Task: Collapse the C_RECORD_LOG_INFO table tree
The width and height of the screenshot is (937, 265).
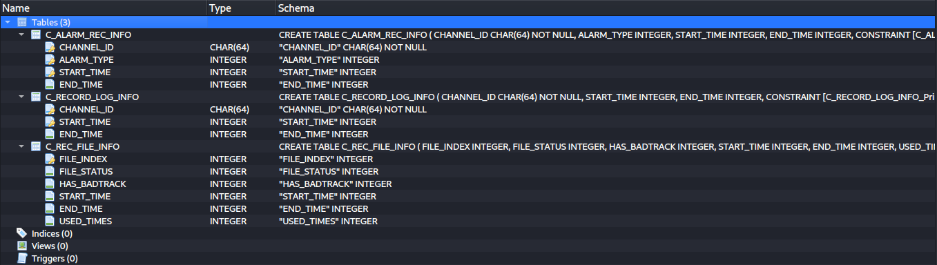Action: coord(21,97)
